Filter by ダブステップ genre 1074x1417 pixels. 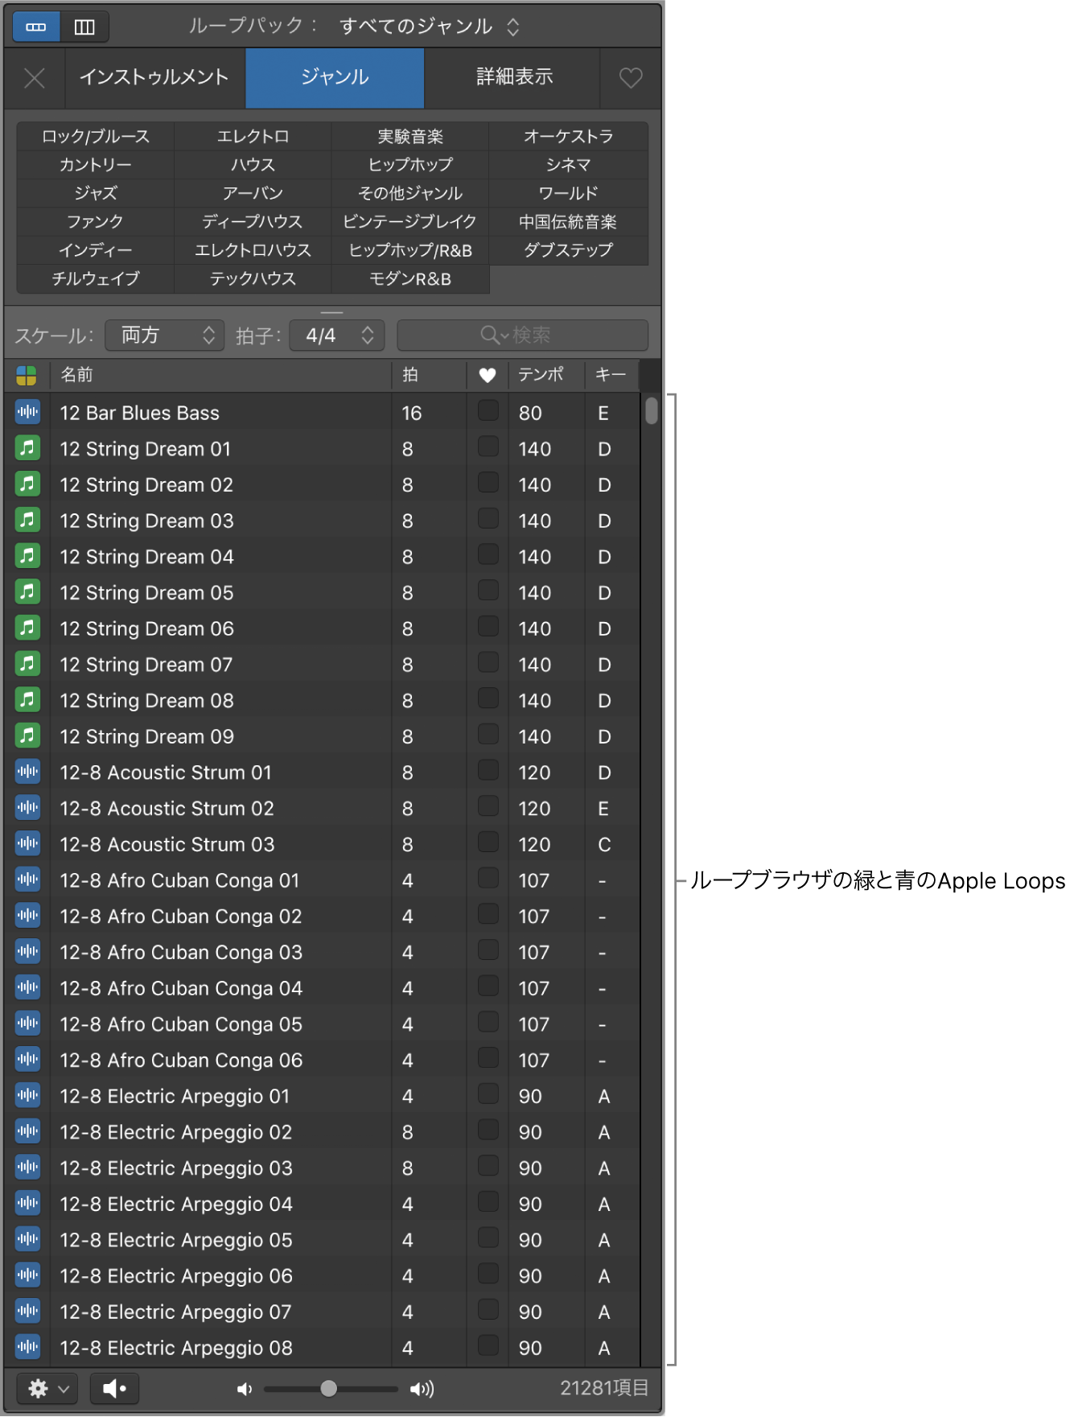point(569,250)
